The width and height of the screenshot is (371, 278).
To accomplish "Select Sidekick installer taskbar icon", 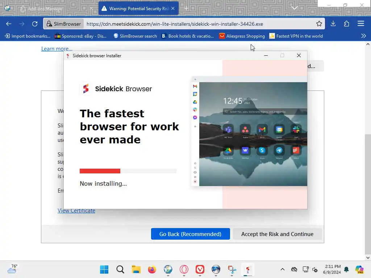I will [248, 269].
